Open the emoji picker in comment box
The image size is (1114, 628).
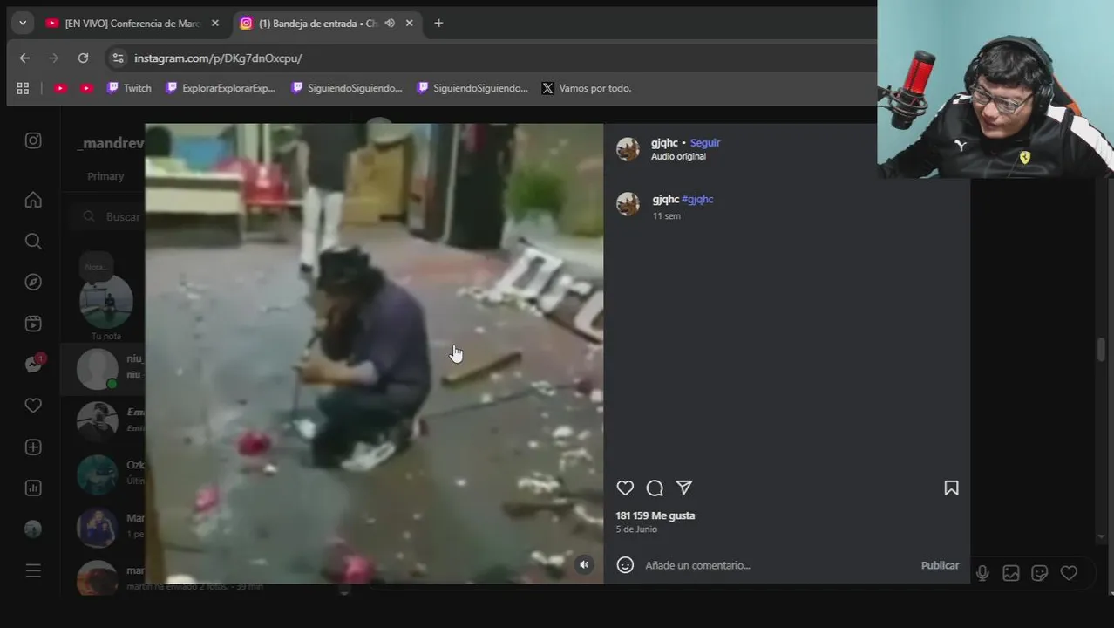[x=625, y=565]
